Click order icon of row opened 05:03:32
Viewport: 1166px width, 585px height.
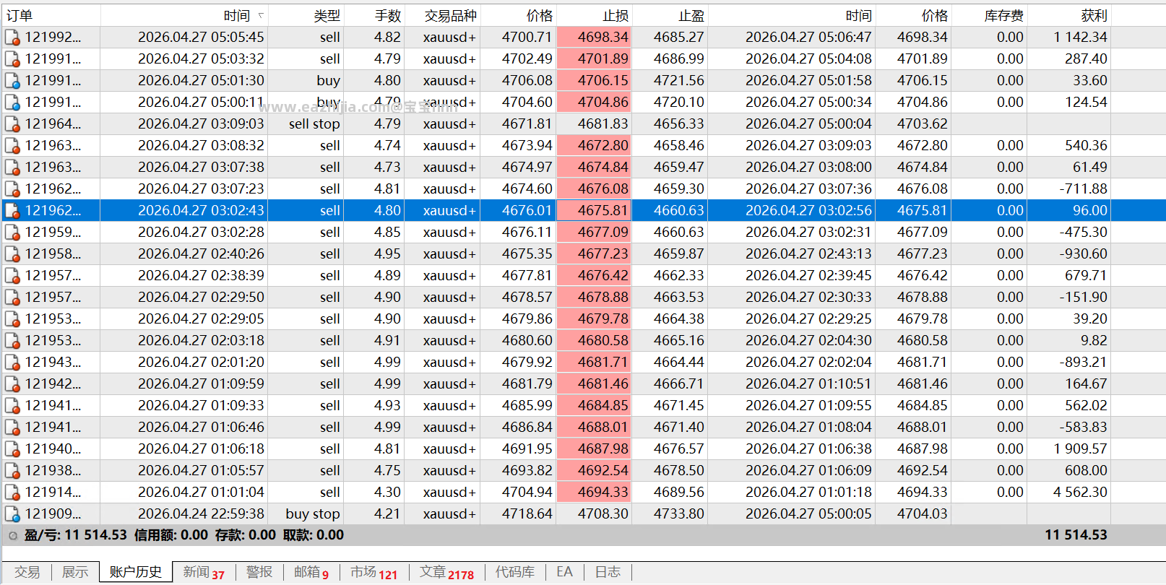point(12,59)
